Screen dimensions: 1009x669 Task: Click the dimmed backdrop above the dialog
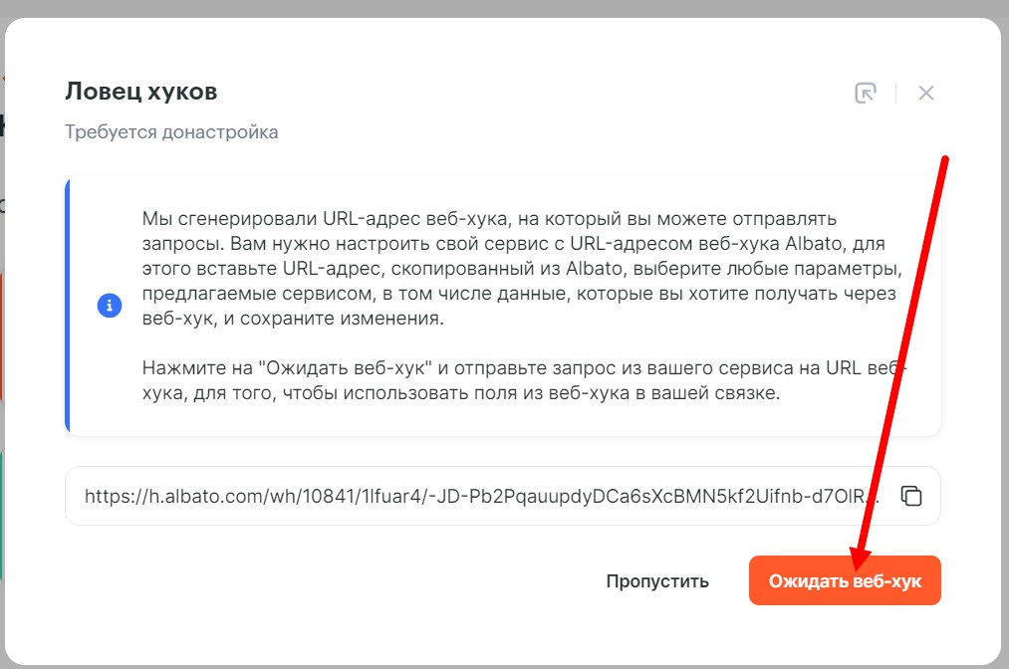tap(504, 8)
